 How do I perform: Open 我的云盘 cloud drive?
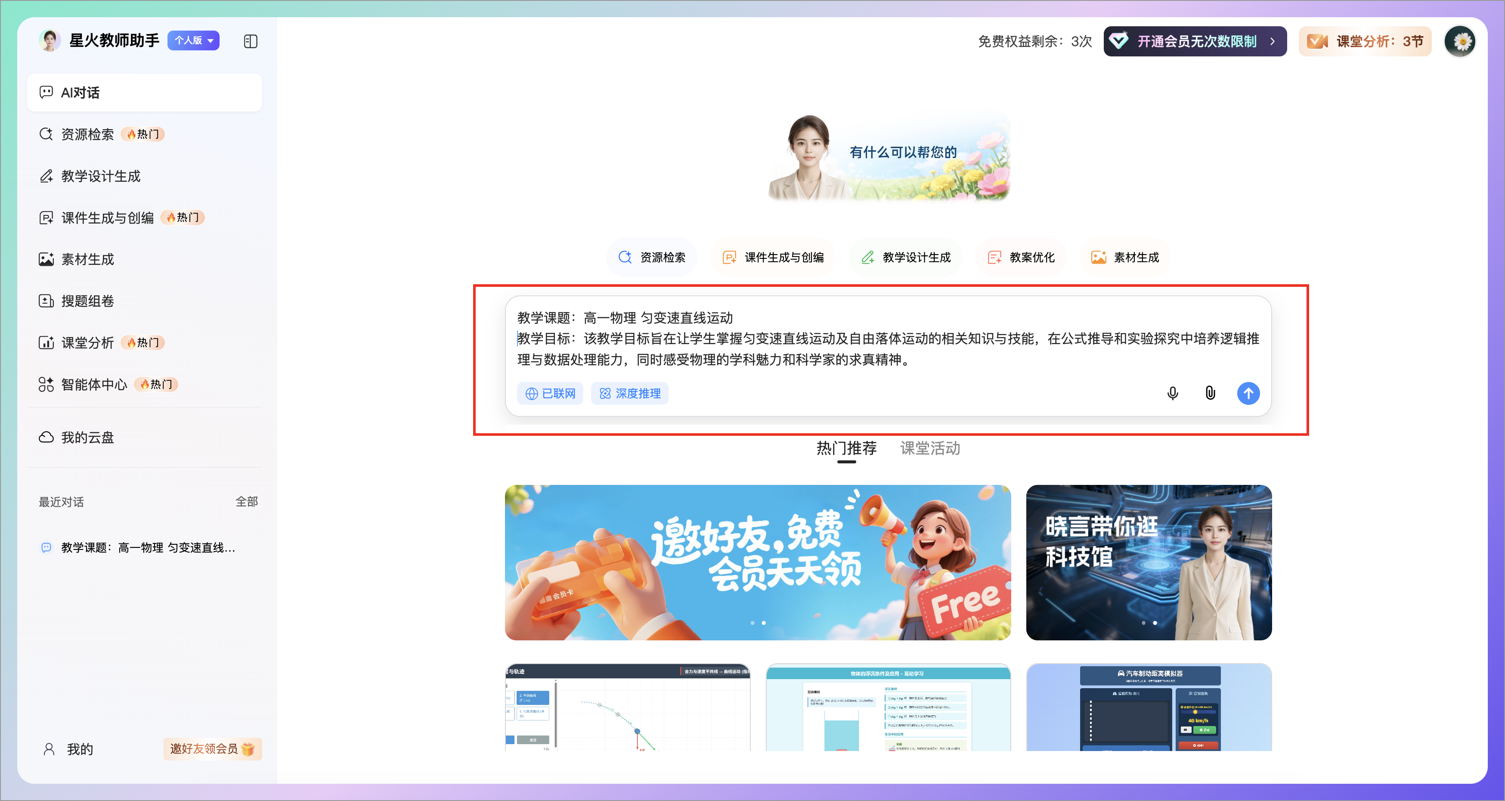88,437
